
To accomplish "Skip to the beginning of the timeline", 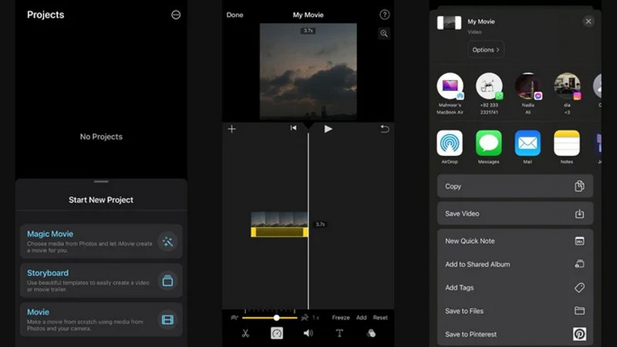I will point(293,128).
